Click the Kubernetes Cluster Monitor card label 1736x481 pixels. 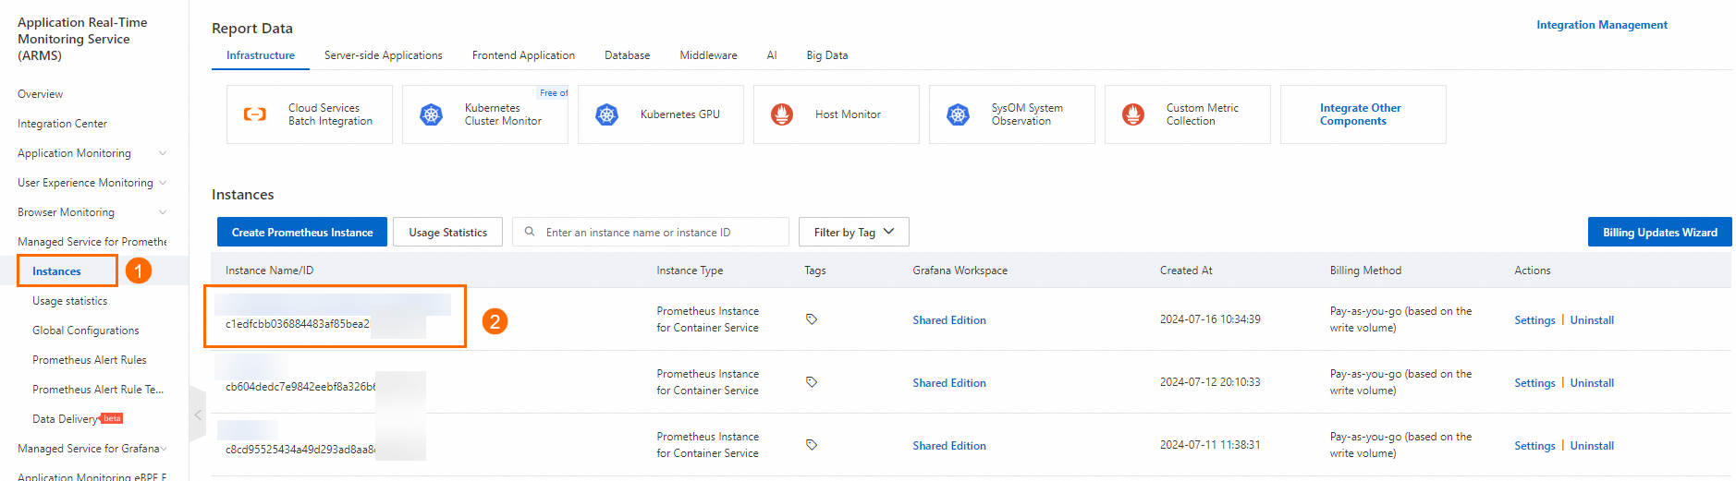pos(503,114)
